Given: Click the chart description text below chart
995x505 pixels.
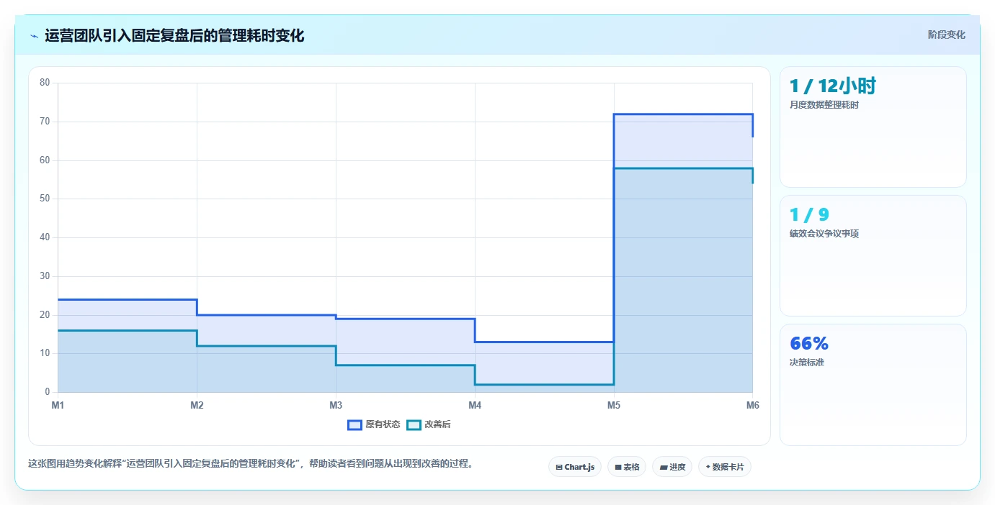Looking at the screenshot, I should (x=250, y=464).
